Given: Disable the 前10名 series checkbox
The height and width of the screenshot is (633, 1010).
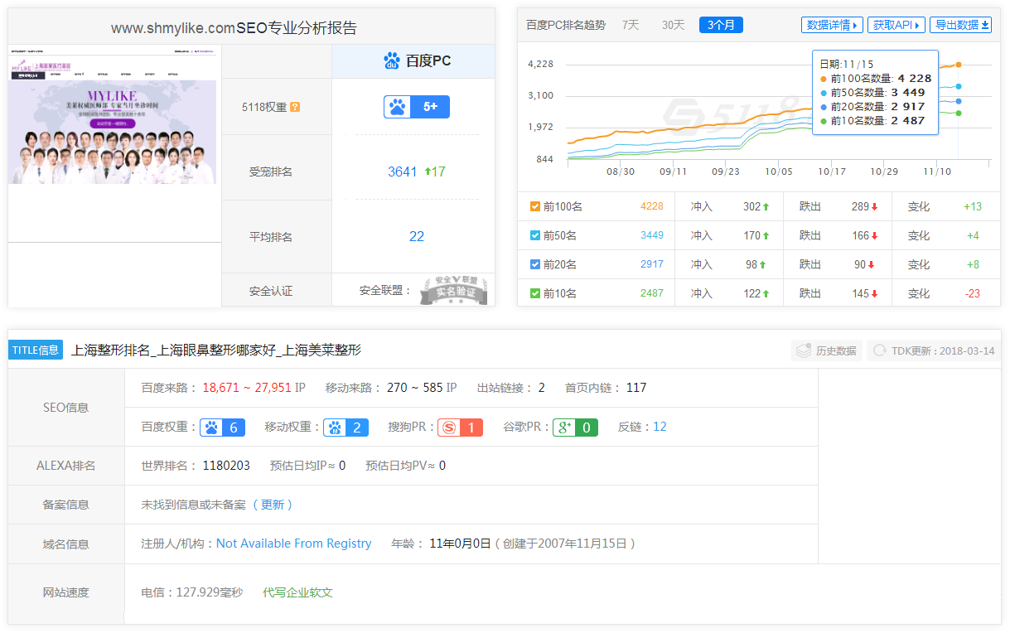Looking at the screenshot, I should pos(535,293).
